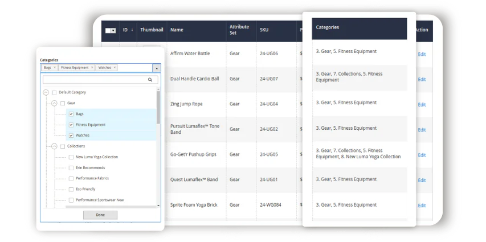This screenshot has height=242, width=486.
Task: Edit the Pursuit Lumaflex Tone Band row
Action: (x=422, y=130)
